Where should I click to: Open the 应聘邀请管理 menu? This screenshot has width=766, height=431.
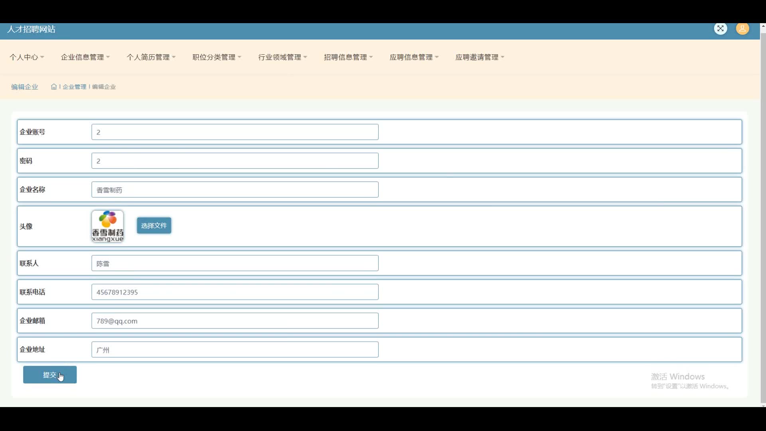point(480,57)
